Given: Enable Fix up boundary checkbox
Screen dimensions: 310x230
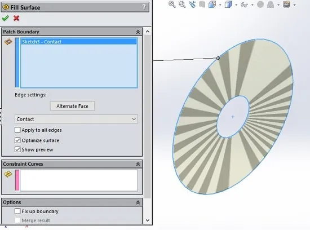Looking at the screenshot, I should point(17,211).
